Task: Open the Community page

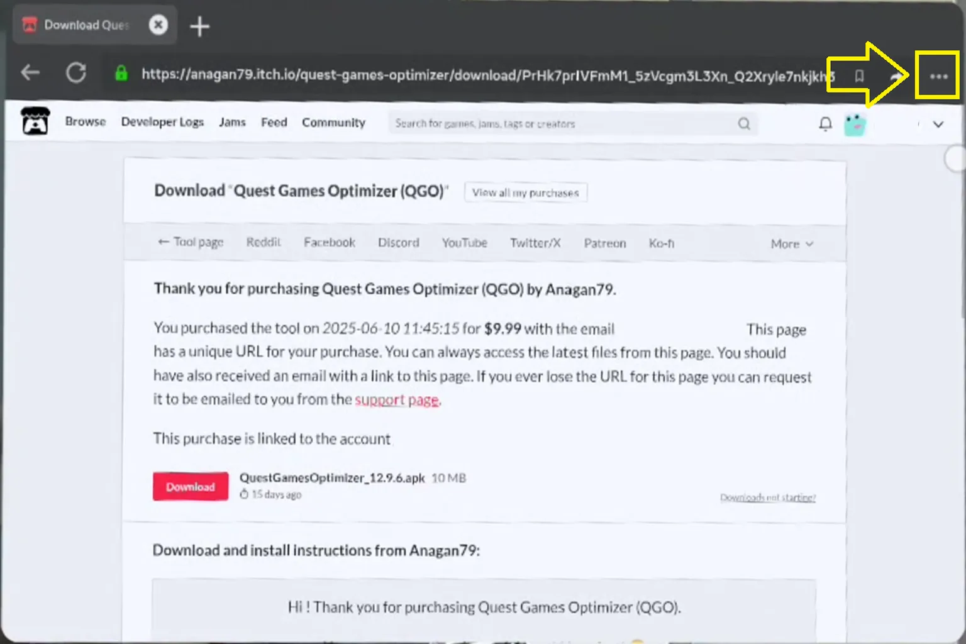Action: tap(333, 123)
